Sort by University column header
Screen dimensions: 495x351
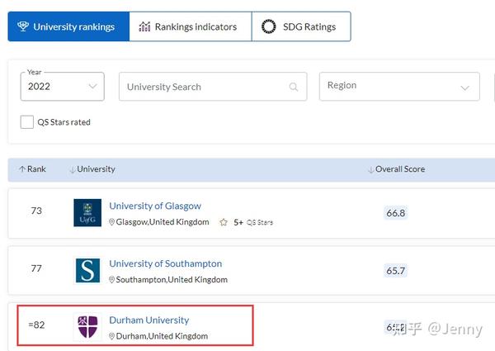click(92, 169)
